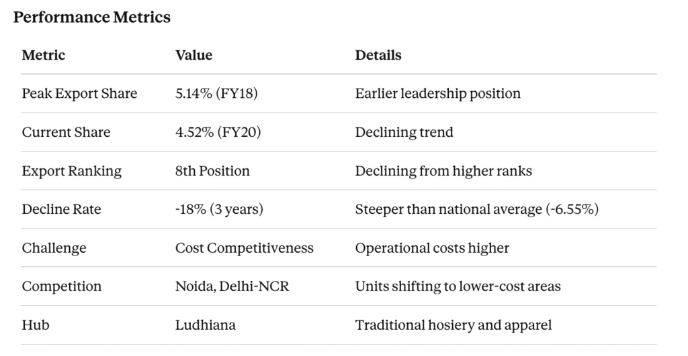Click the Cost Competitiveness value
This screenshot has width=688, height=356.
click(245, 248)
